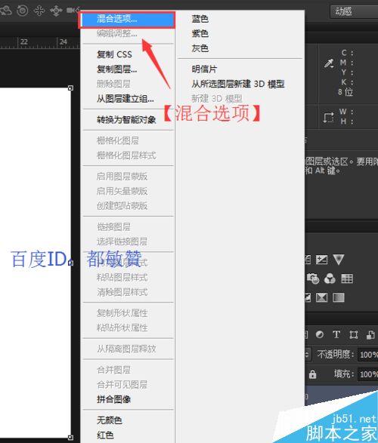Choose 明信片 menu entry

[x=240, y=69]
